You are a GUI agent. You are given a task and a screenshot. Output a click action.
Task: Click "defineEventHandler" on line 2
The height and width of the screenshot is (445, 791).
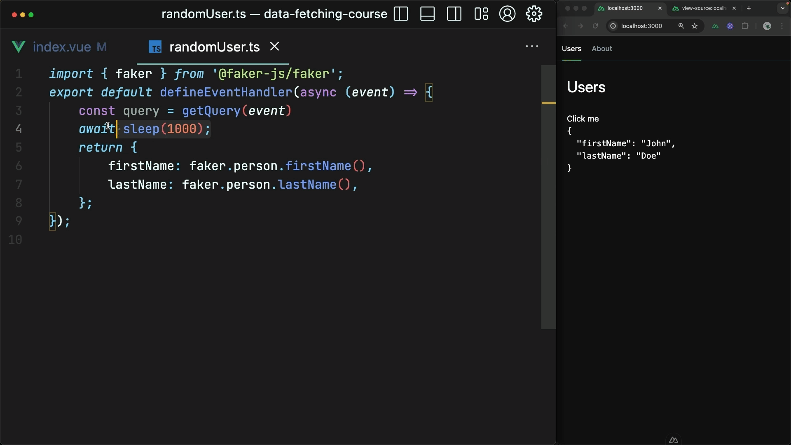click(226, 92)
